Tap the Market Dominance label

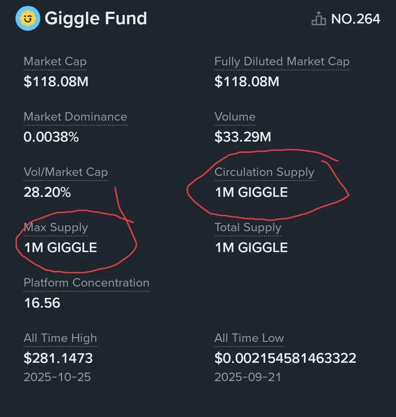[75, 117]
